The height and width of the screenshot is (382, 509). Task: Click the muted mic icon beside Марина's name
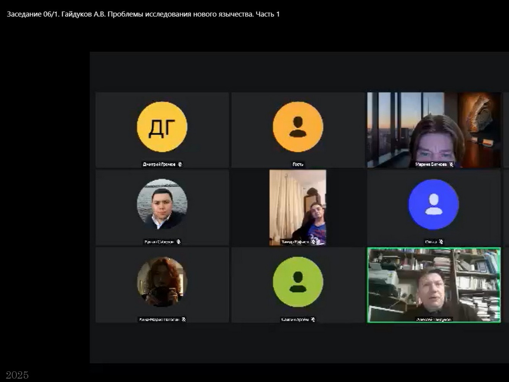pyautogui.click(x=451, y=164)
